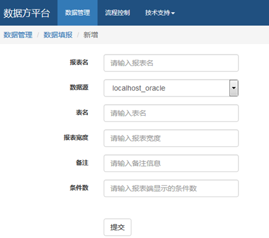The width and height of the screenshot is (269, 238).
Task: Click the 新增 breadcrumb item
Action: [x=91, y=35]
